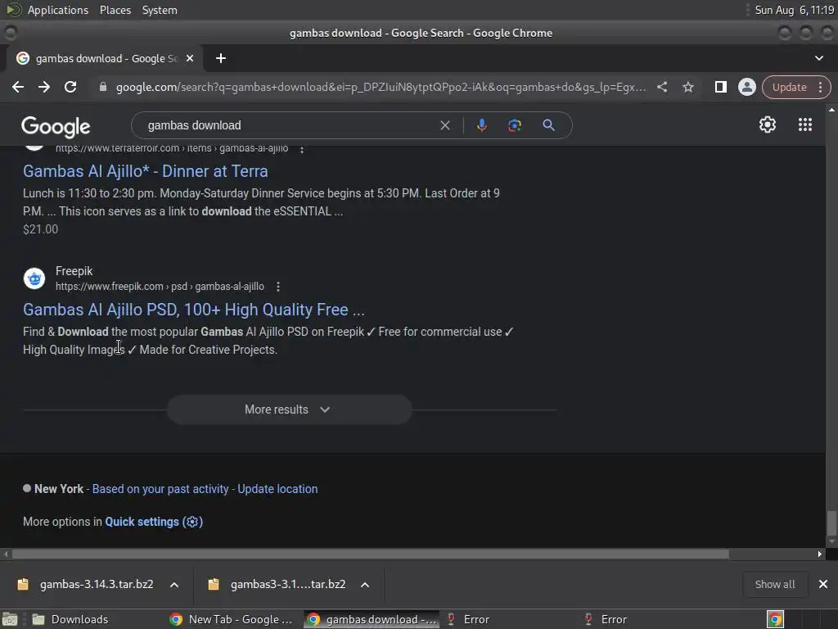This screenshot has height=629, width=838.
Task: Click the vertical scrollbar thumb
Action: click(x=831, y=523)
